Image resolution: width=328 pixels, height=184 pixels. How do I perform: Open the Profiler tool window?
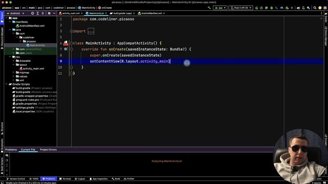coord(129,179)
